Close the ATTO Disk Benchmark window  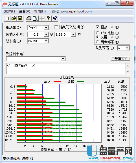128,3
